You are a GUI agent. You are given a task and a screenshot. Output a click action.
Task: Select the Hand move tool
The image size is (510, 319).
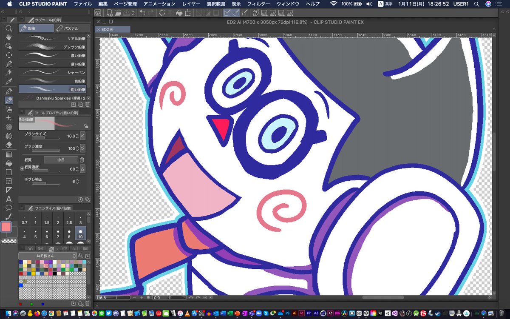[x=8, y=37]
